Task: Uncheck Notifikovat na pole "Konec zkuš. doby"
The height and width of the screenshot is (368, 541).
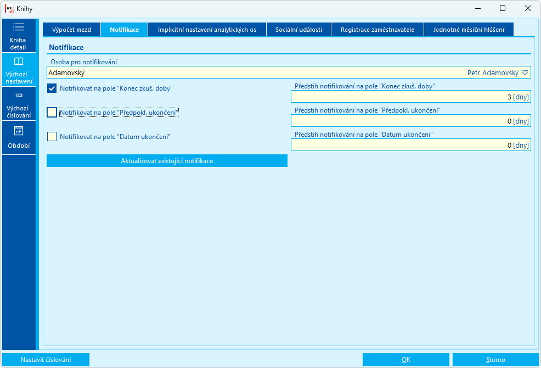Action: (x=52, y=88)
